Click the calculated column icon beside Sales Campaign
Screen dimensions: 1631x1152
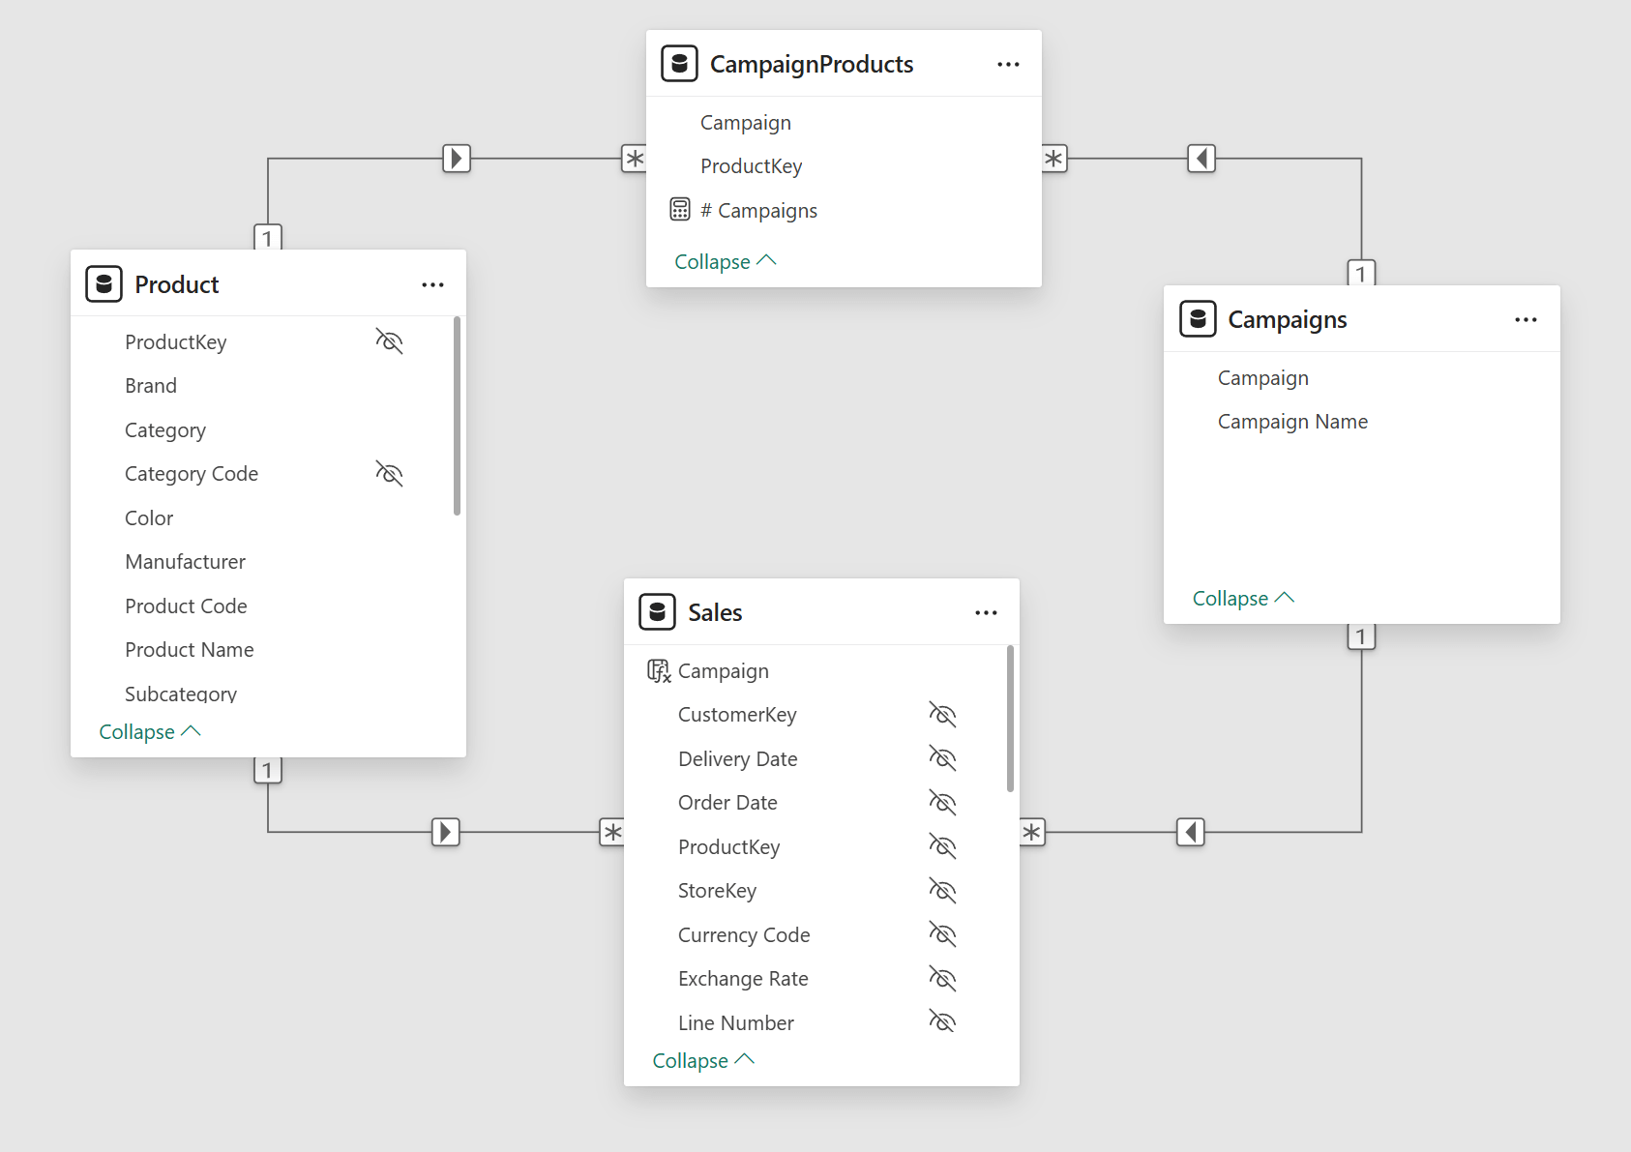coord(659,671)
